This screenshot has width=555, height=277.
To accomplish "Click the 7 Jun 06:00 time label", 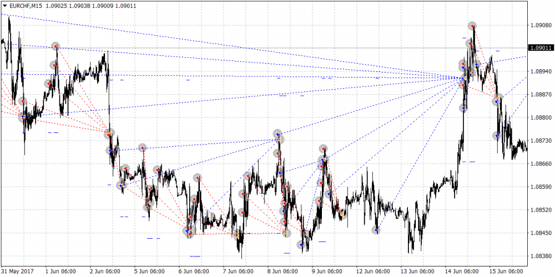I will pyautogui.click(x=238, y=271).
